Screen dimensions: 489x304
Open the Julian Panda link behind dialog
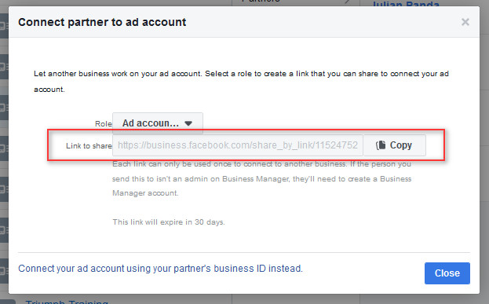tap(406, 3)
